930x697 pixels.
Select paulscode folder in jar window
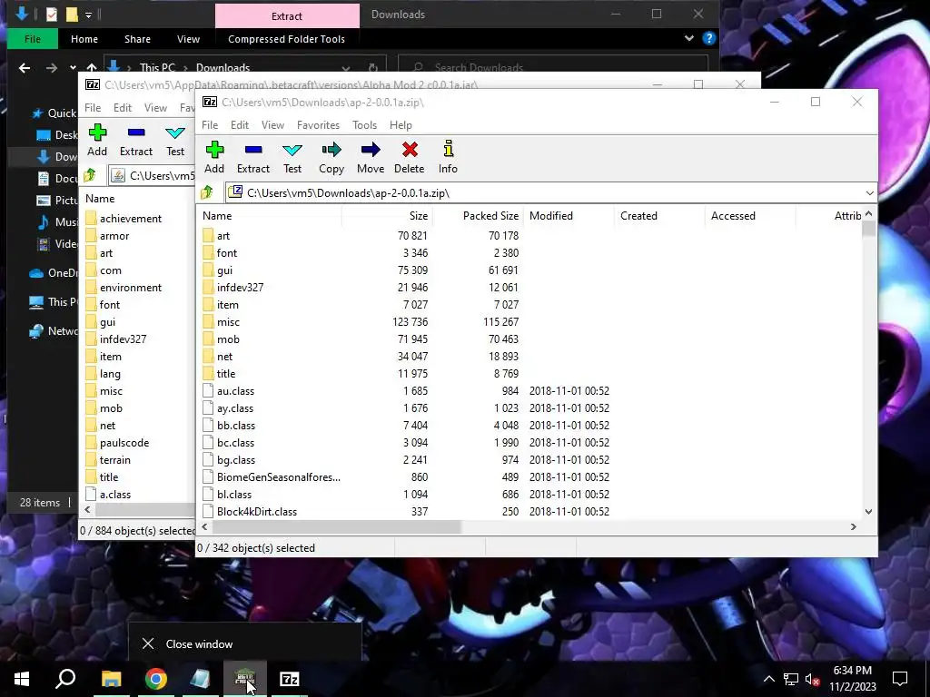click(124, 443)
